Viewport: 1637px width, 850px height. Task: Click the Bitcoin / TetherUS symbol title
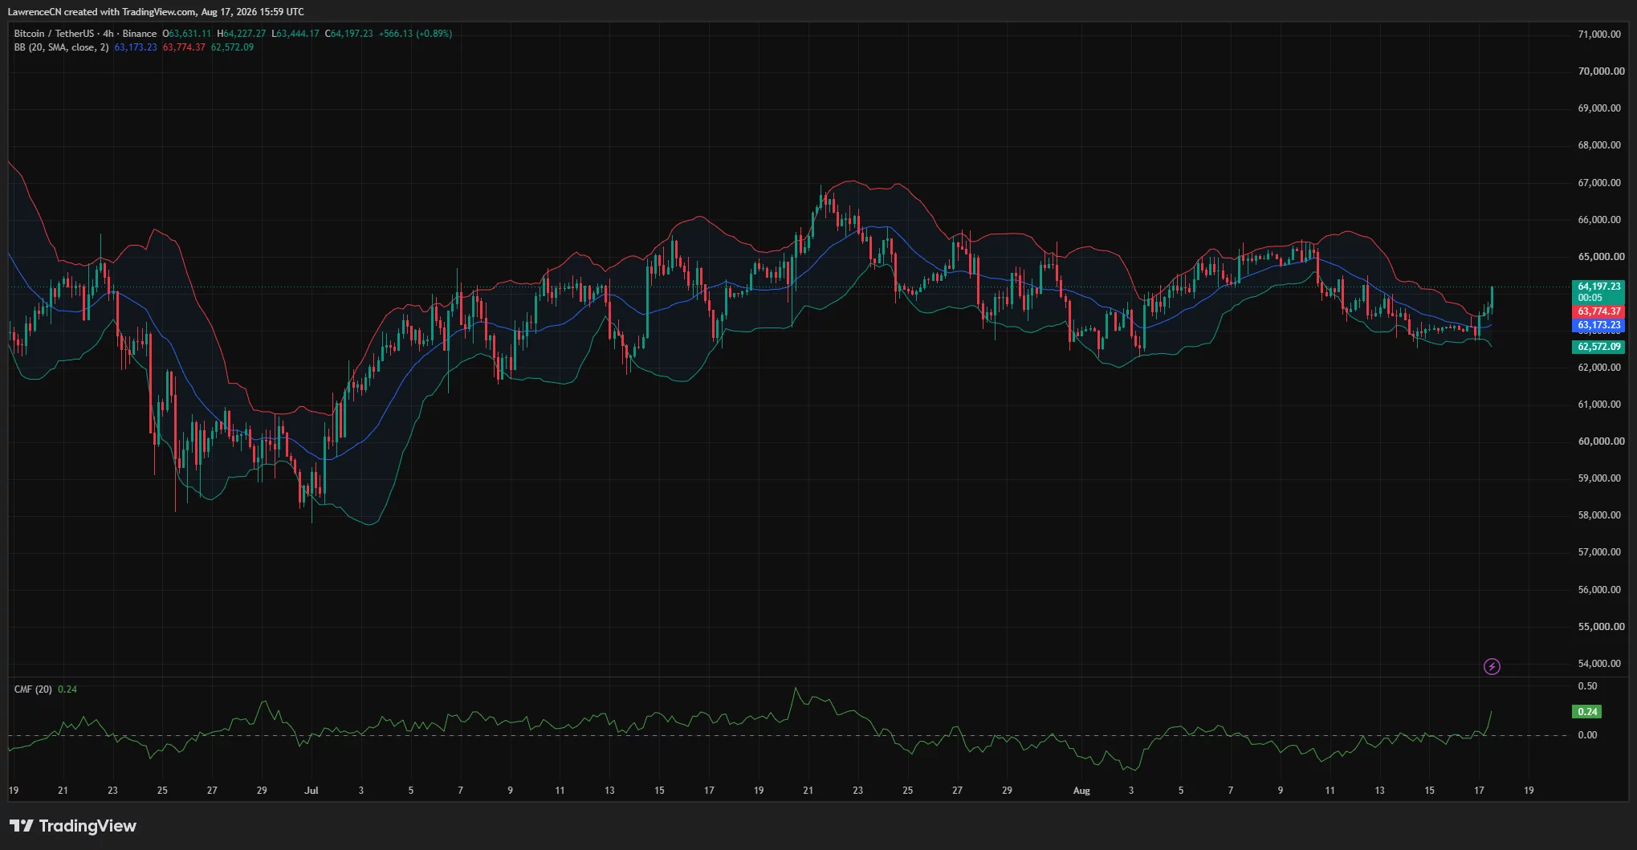point(85,34)
